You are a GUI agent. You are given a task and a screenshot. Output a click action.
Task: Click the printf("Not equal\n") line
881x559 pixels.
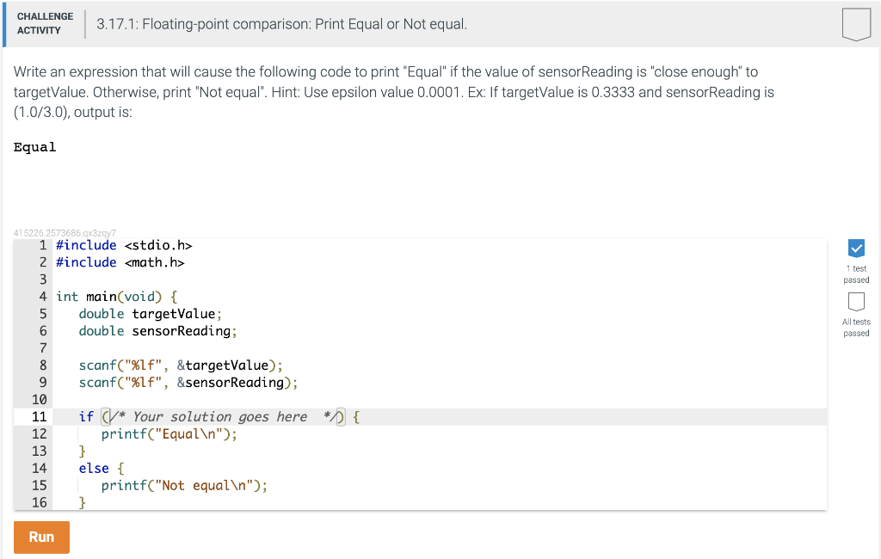tap(185, 486)
